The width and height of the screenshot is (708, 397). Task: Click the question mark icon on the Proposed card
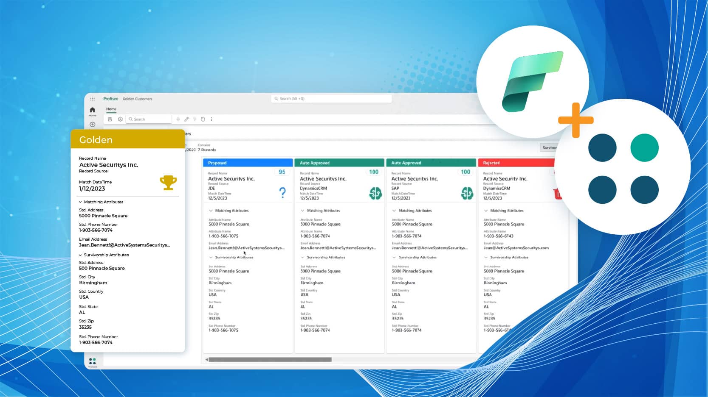[282, 193]
